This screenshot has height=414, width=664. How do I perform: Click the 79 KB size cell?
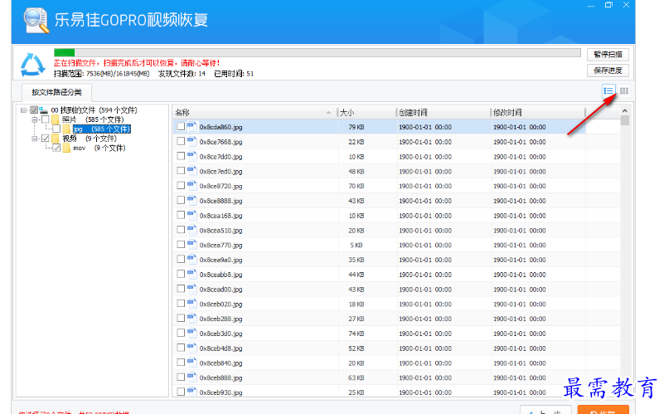pyautogui.click(x=356, y=127)
